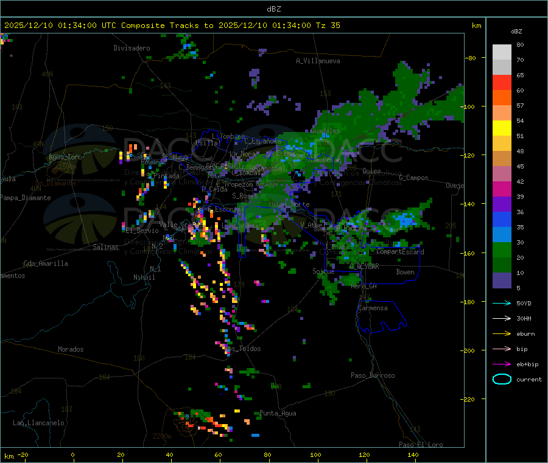Select the red 60-65 dBZ color swatch
Image resolution: width=548 pixels, height=463 pixels.
pos(502,82)
